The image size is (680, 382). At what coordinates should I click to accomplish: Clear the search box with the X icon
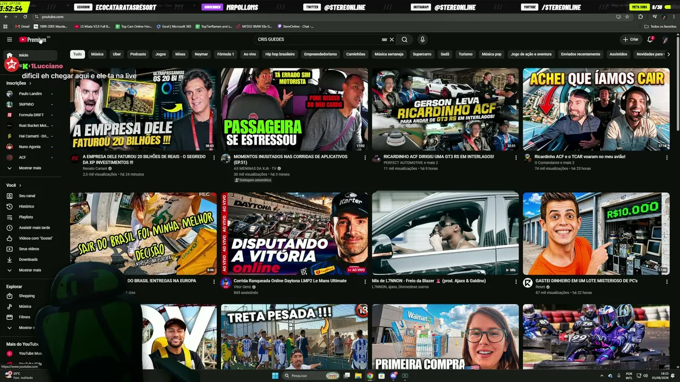(x=392, y=40)
